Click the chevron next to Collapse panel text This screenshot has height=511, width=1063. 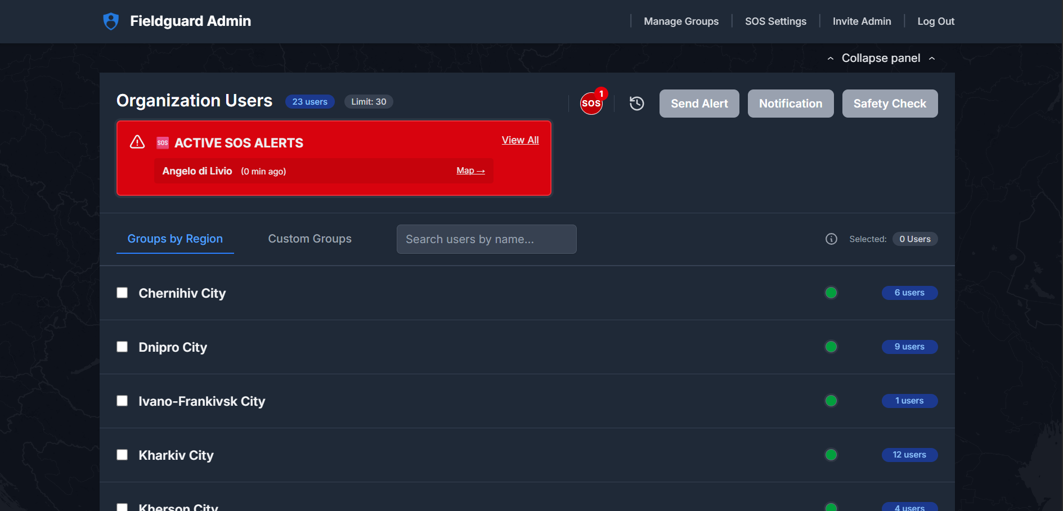tap(831, 58)
